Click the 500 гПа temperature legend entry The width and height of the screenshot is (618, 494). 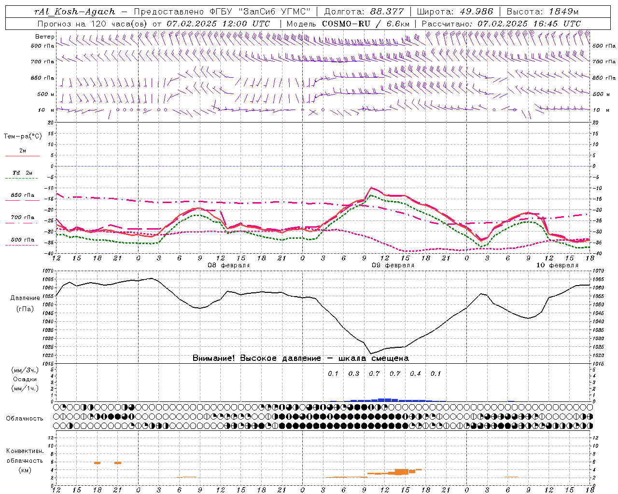23,240
